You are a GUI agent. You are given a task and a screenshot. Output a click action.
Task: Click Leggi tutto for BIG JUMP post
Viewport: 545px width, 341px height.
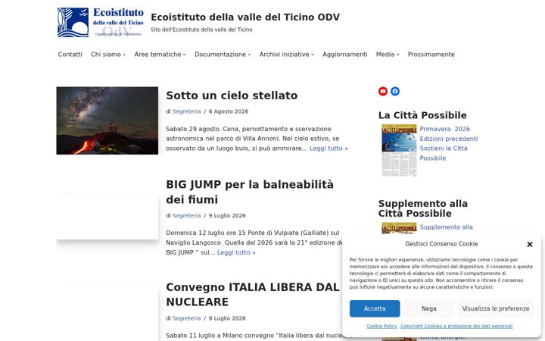pos(236,252)
